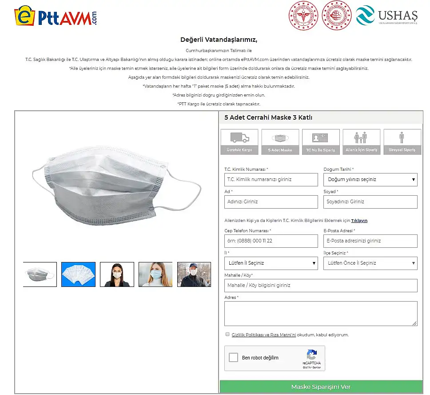The width and height of the screenshot is (430, 395).
Task: Click the USHAŞ logo
Action: coord(386,16)
